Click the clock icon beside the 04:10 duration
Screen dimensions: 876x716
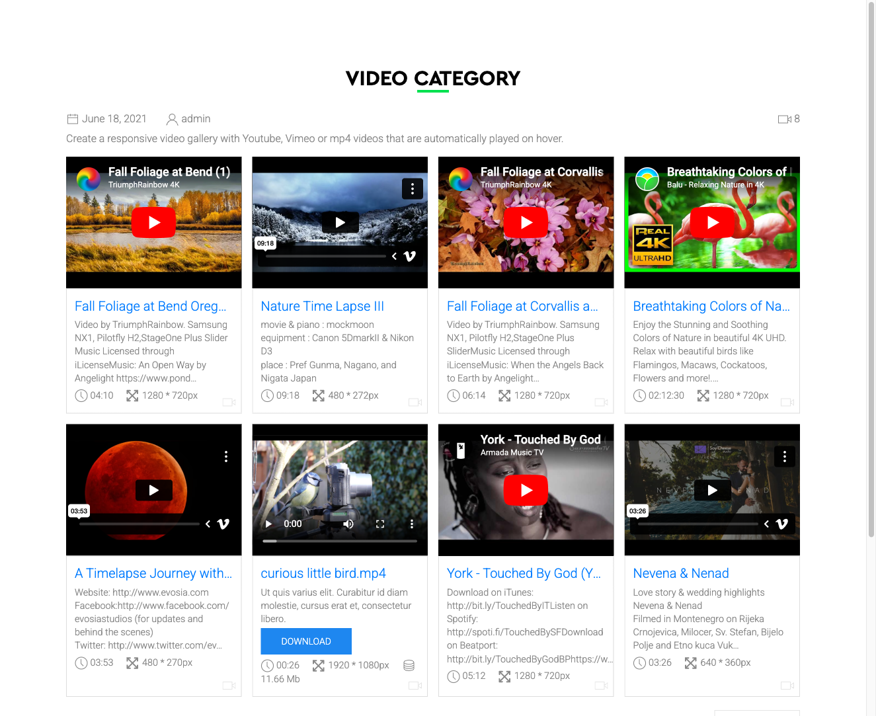point(81,395)
